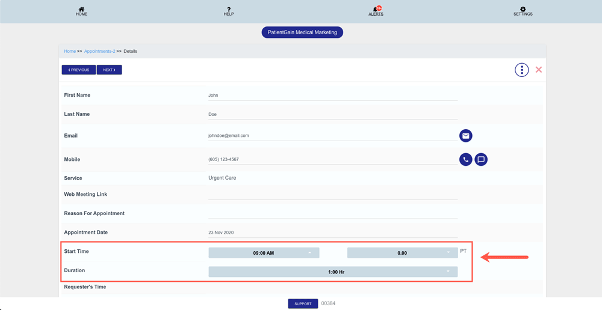Open the 0.00 start time offset dropdown
602x310 pixels.
coord(402,253)
